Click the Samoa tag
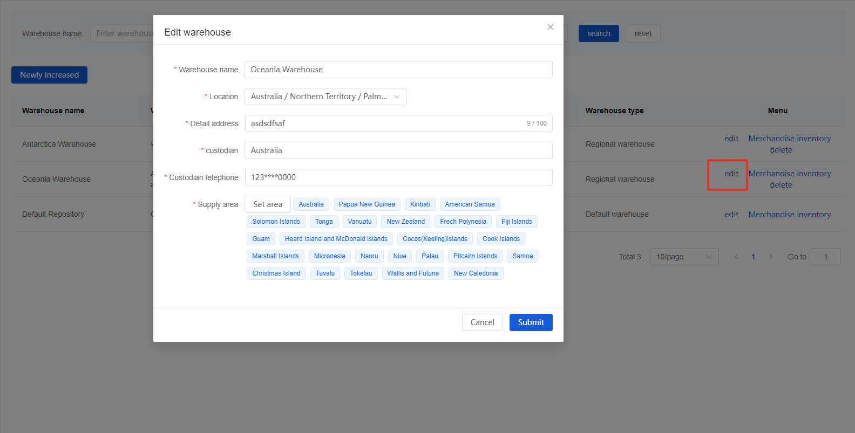 point(522,256)
